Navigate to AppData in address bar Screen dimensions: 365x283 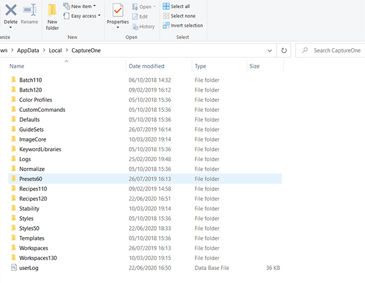click(28, 51)
